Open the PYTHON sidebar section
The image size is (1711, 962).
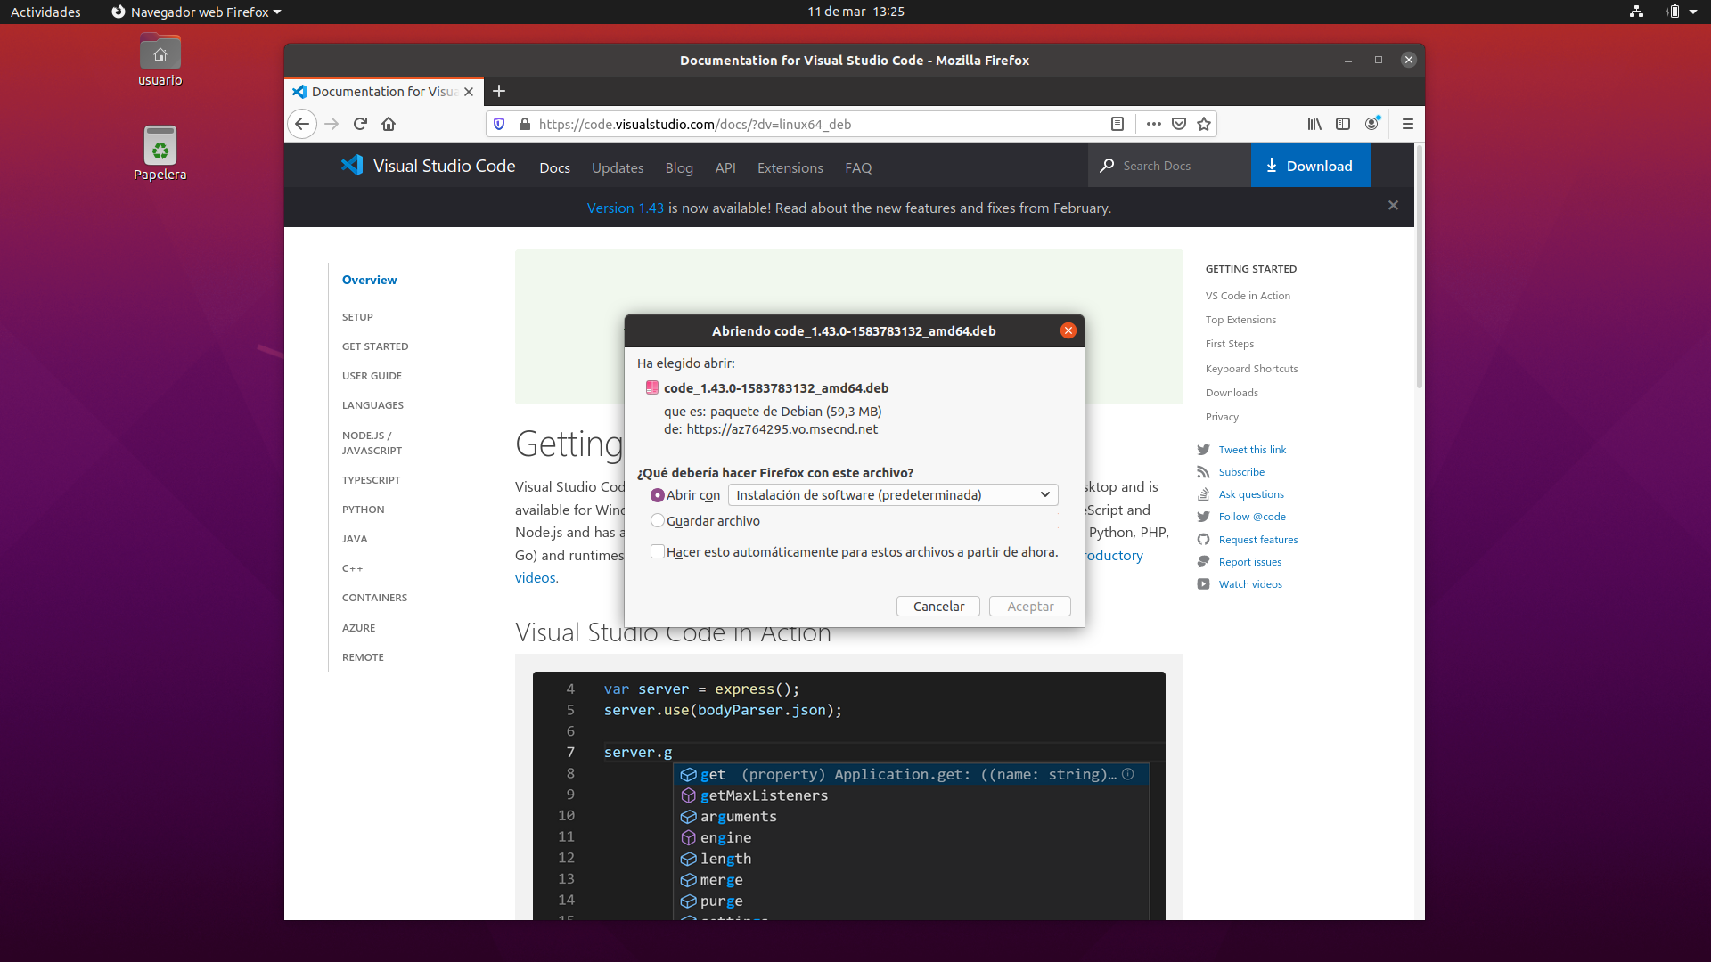[x=363, y=510]
